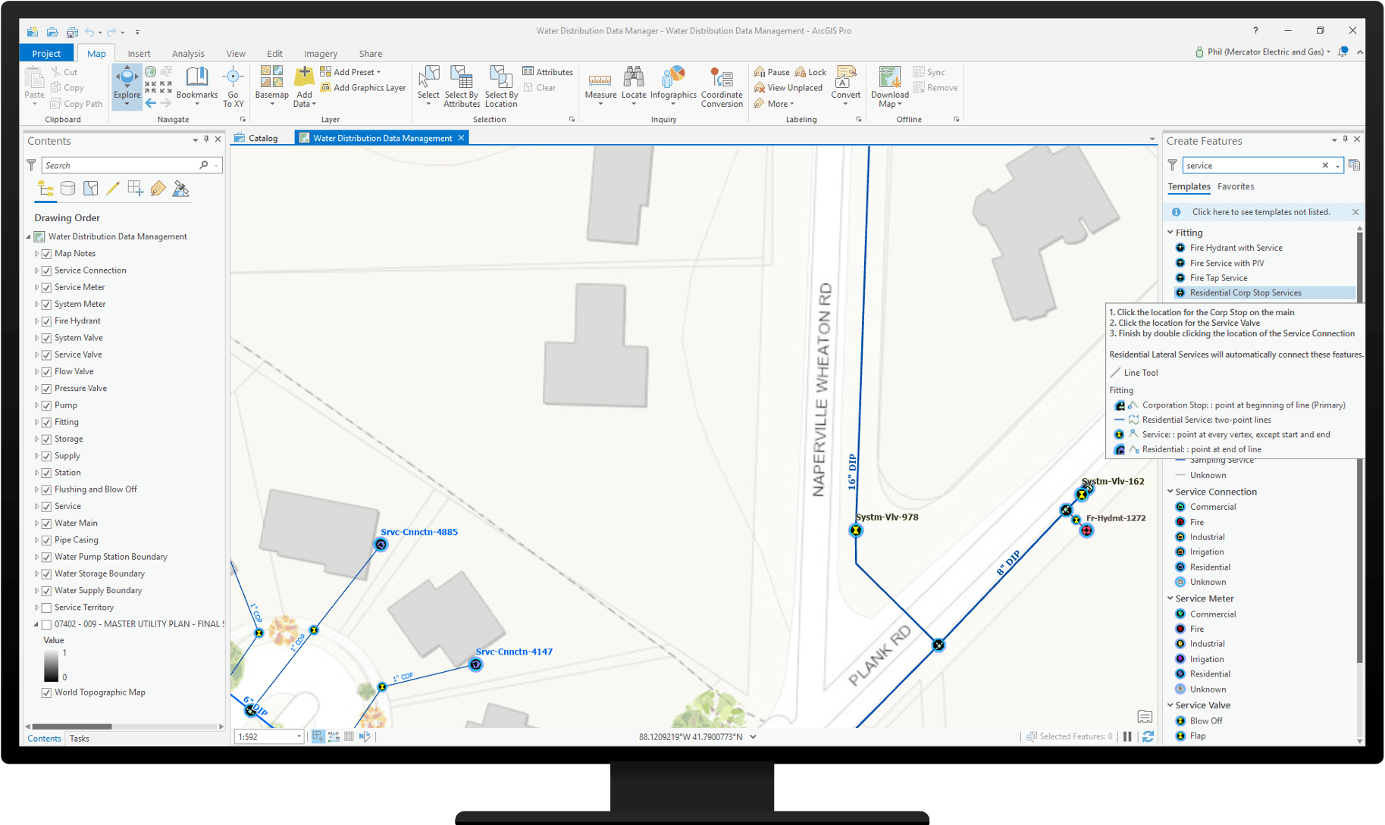1385x825 pixels.
Task: Collapse the Service Meter templates group
Action: pyautogui.click(x=1170, y=598)
